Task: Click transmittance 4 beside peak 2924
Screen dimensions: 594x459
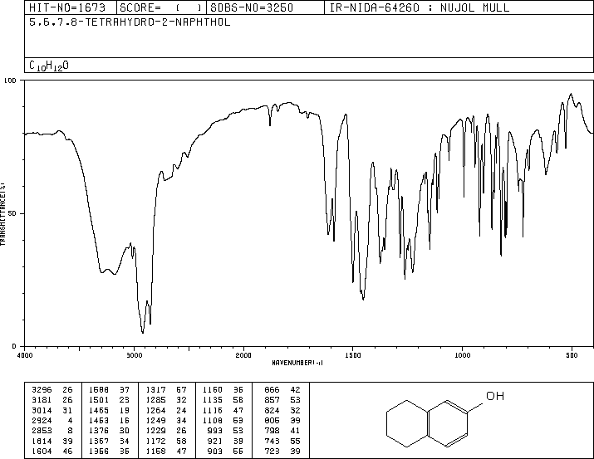Action: (70, 420)
